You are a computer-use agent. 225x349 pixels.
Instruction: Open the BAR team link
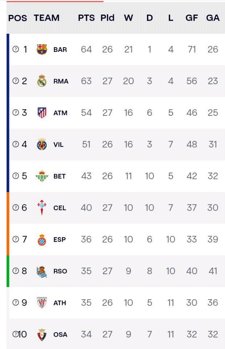coord(60,49)
